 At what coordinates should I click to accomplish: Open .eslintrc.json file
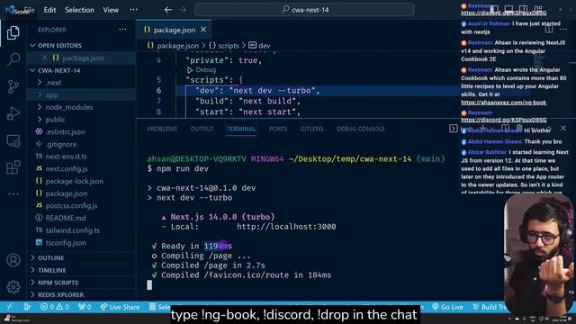click(82, 132)
